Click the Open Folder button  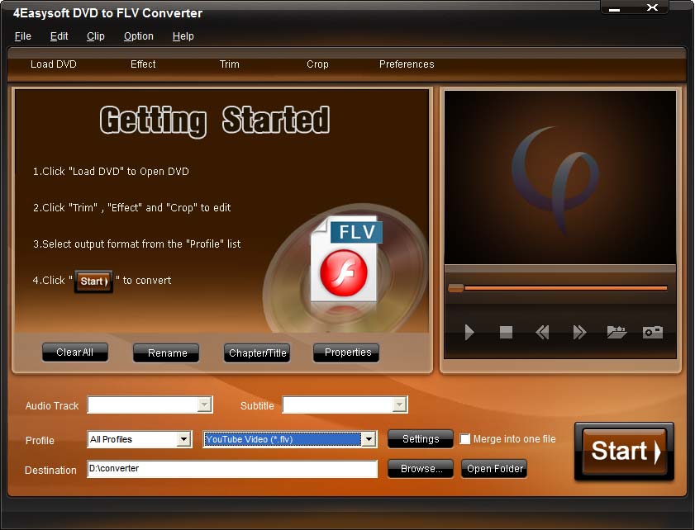pyautogui.click(x=494, y=468)
